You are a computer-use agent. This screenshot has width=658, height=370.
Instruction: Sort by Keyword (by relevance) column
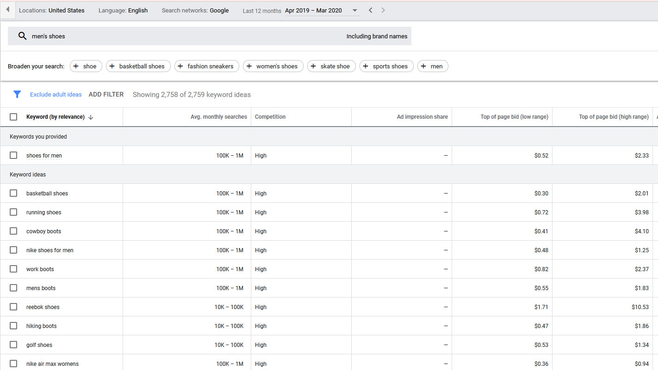point(56,117)
